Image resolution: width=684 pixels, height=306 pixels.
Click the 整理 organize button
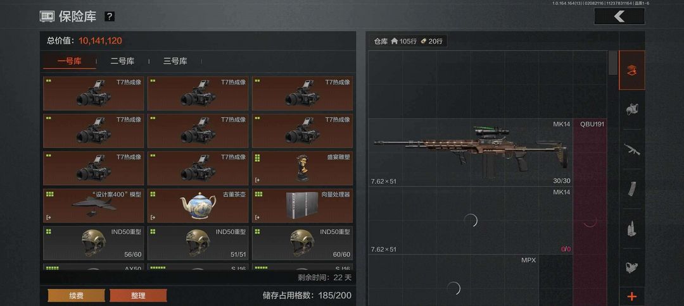tap(138, 295)
